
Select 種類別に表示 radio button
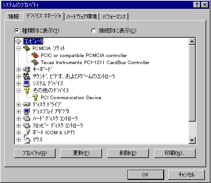pos(17,31)
